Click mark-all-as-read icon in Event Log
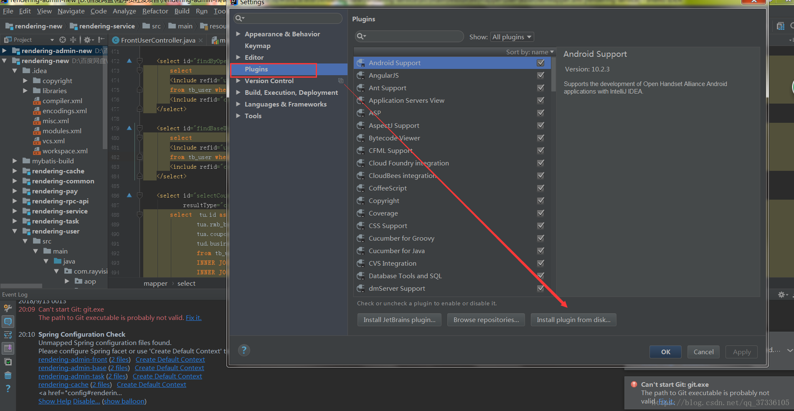The height and width of the screenshot is (411, 794). tap(8, 362)
